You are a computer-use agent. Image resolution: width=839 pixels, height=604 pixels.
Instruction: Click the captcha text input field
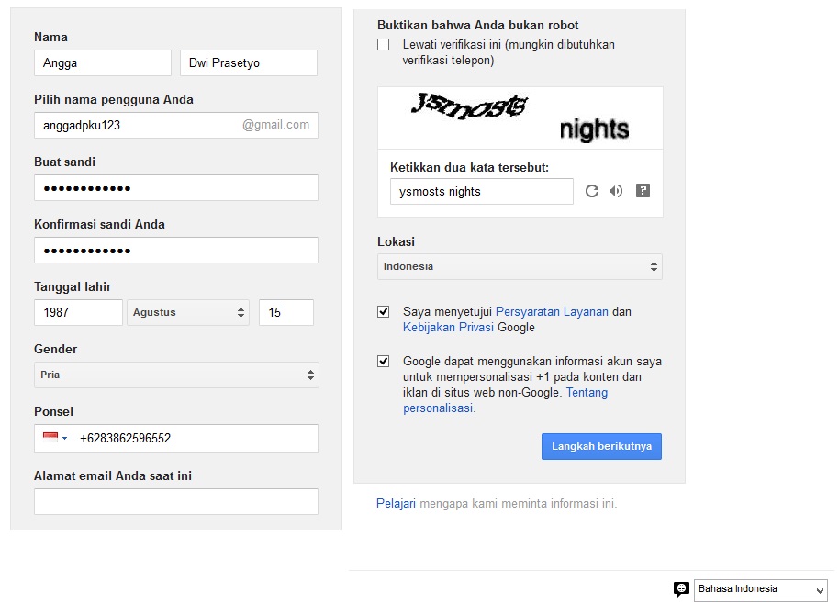pyautogui.click(x=482, y=192)
